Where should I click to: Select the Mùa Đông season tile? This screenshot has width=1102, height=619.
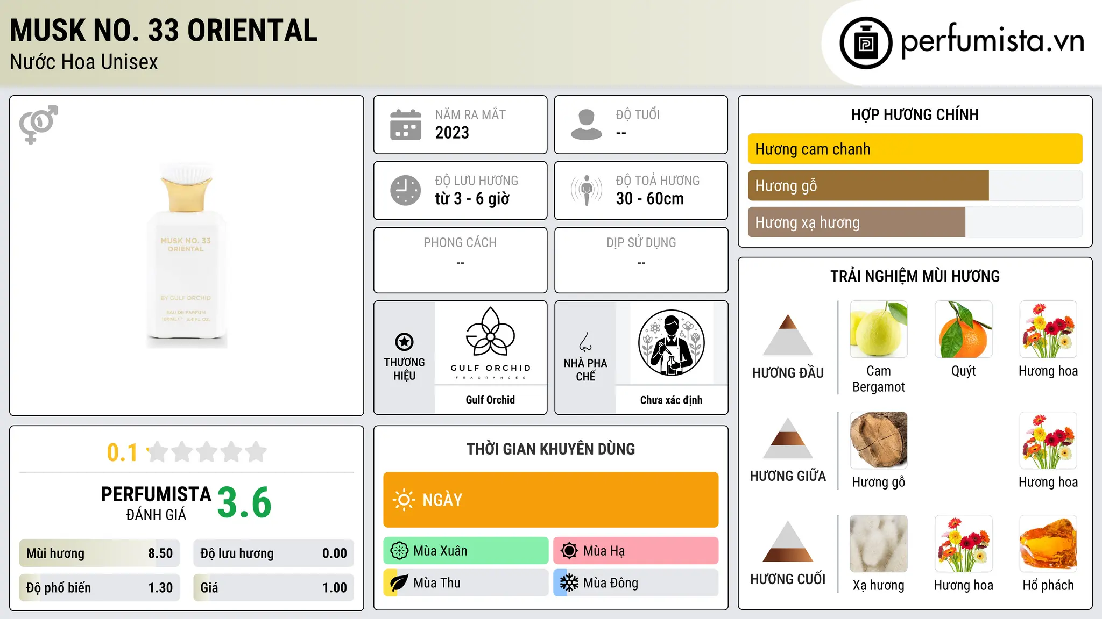[635, 583]
